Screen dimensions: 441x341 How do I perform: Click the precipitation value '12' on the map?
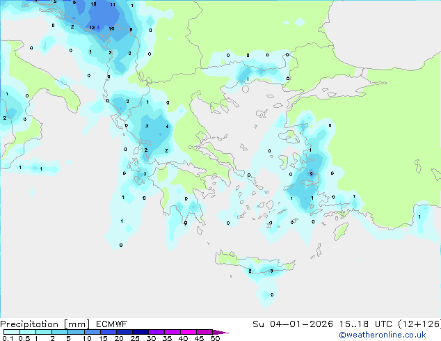click(92, 28)
